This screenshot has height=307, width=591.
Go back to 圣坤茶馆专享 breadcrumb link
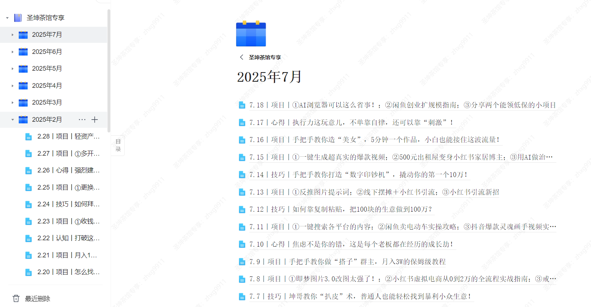[265, 57]
